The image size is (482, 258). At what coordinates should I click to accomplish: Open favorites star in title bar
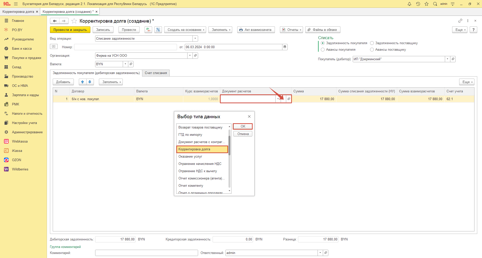pyautogui.click(x=427, y=4)
